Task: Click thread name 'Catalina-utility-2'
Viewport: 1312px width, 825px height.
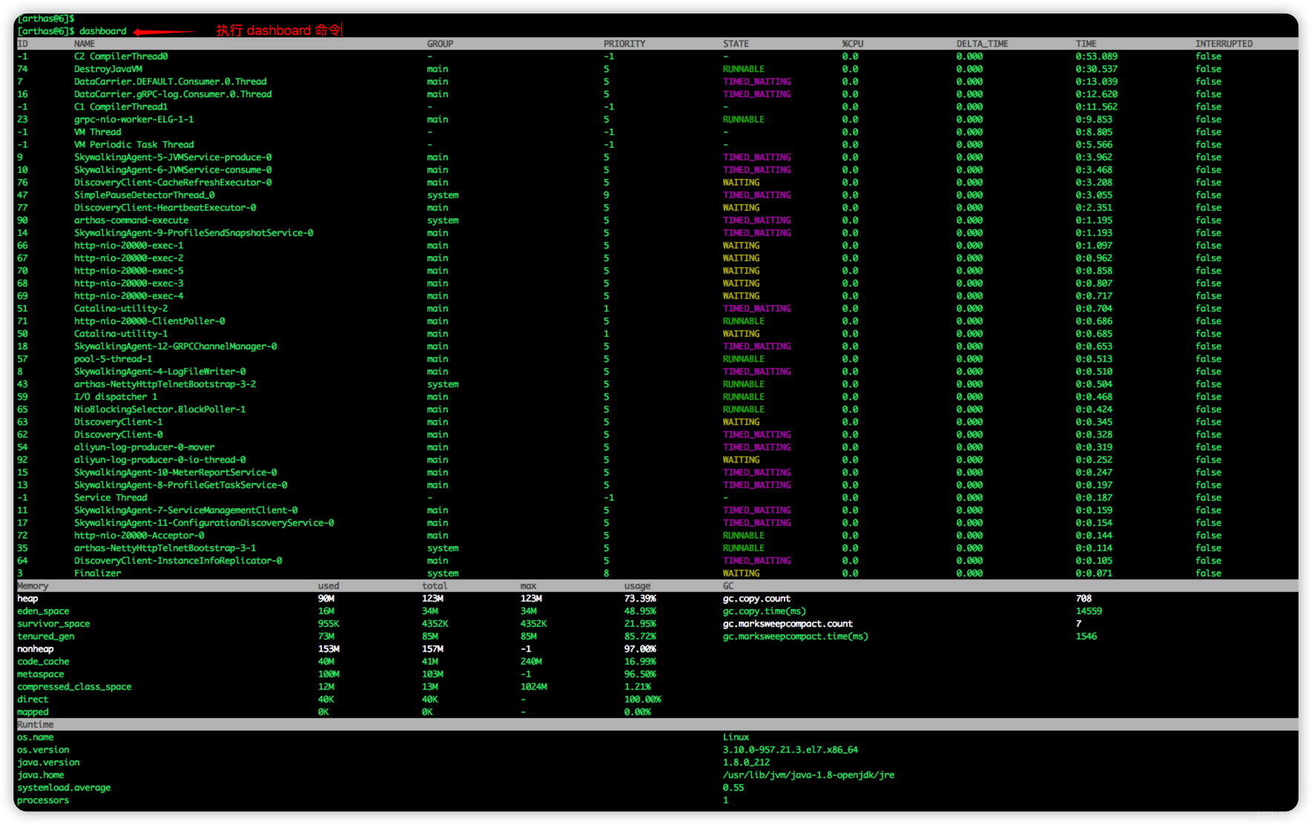Action: coord(121,309)
